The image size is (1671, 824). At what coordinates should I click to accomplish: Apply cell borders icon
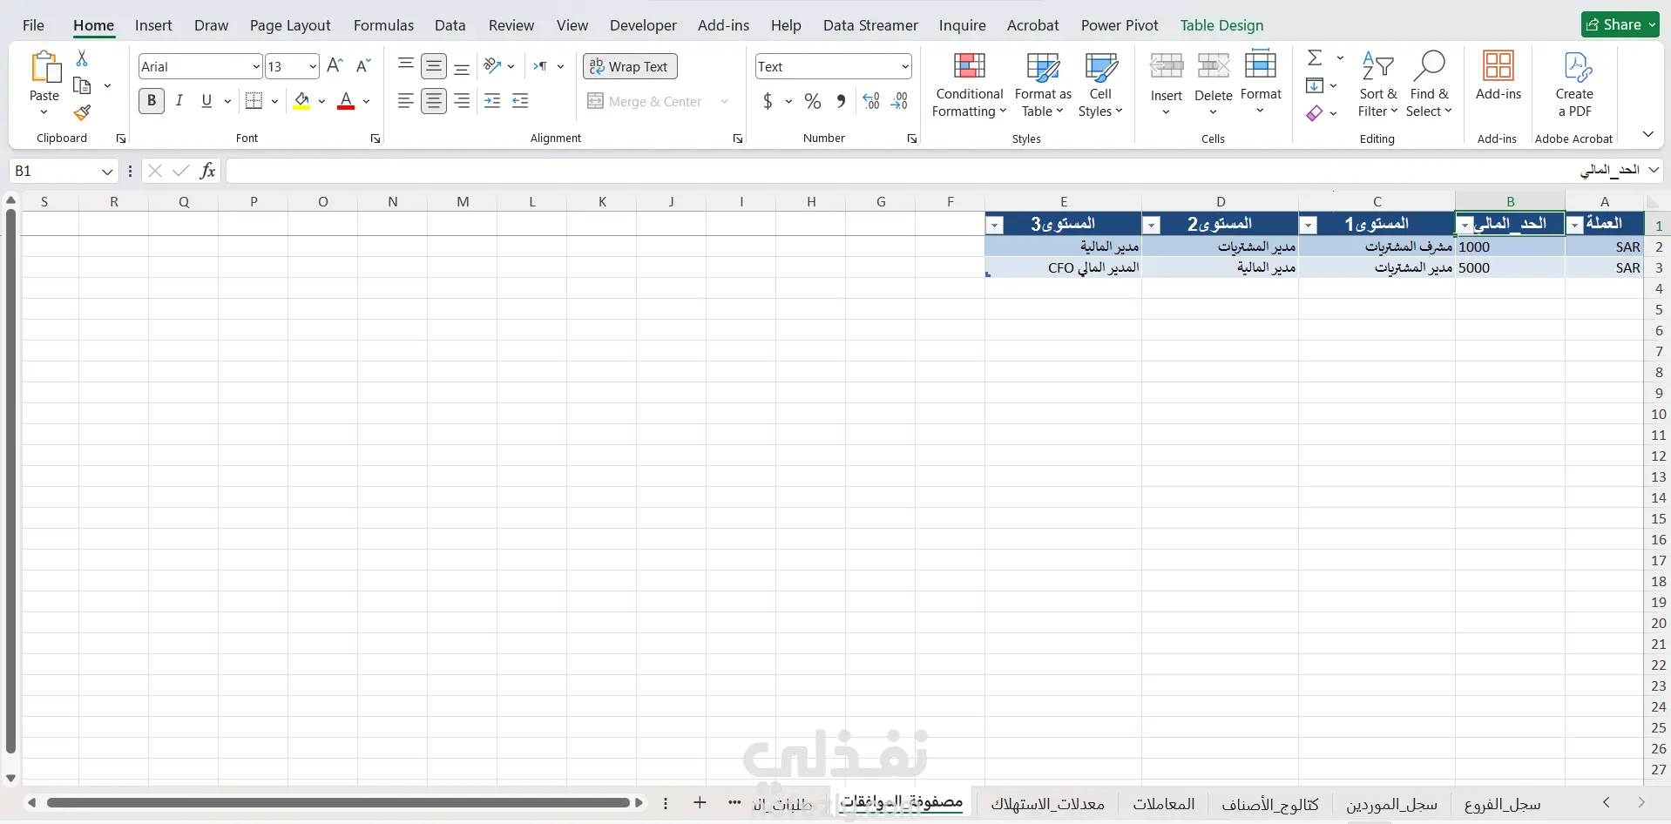pos(254,101)
